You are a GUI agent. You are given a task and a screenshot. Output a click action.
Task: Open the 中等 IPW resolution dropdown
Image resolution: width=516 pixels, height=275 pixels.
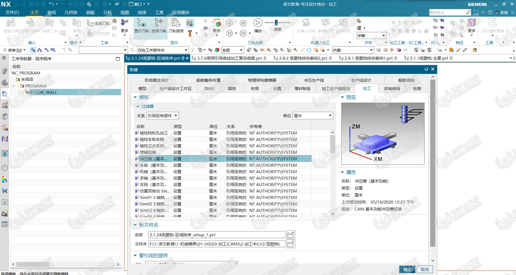[372, 36]
